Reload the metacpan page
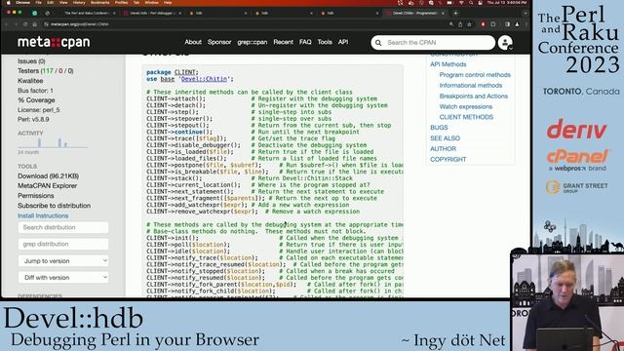This screenshot has height=351, width=624. coord(25,24)
